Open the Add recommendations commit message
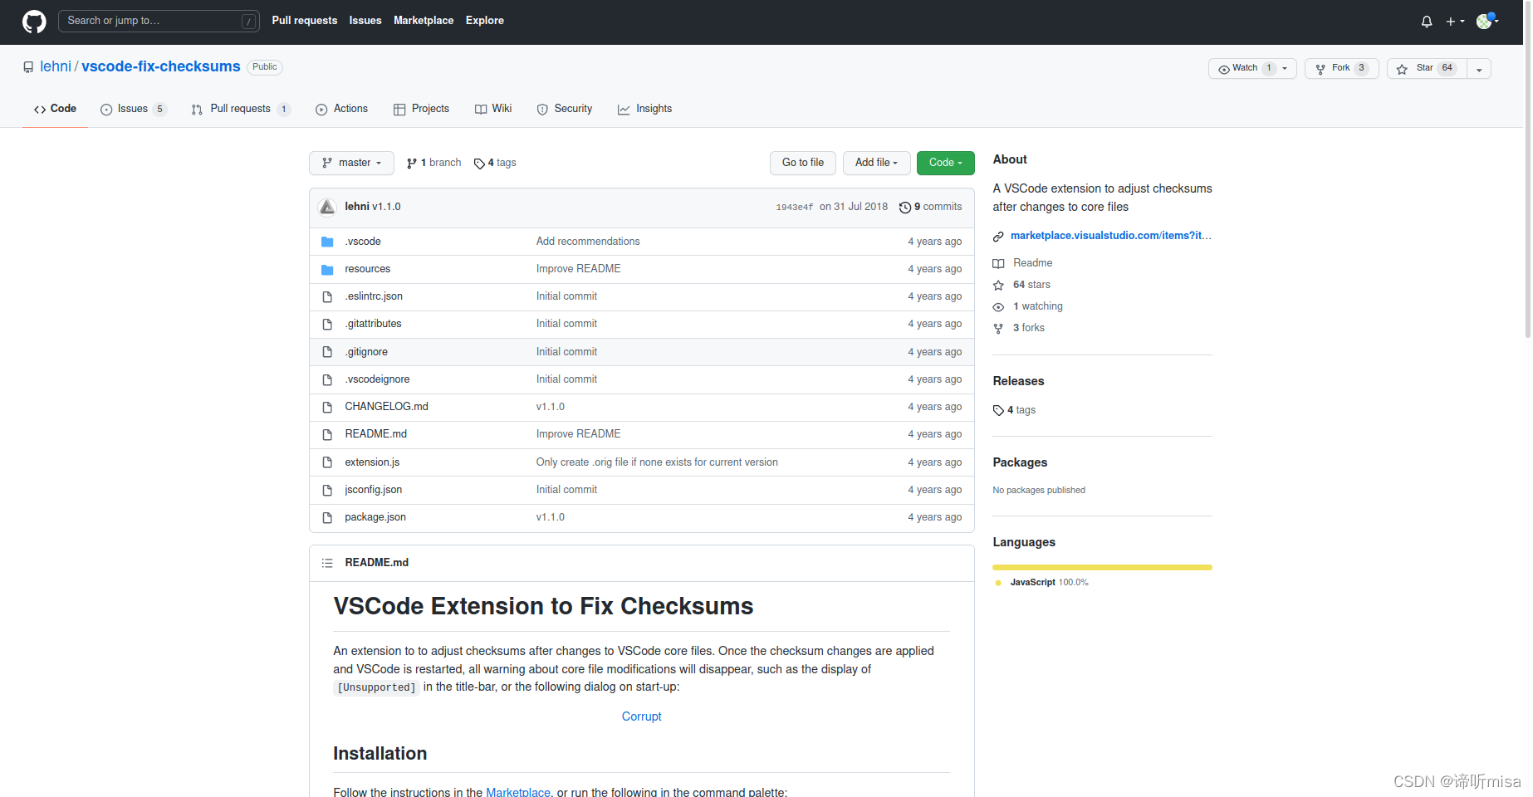The width and height of the screenshot is (1533, 797). (x=588, y=242)
